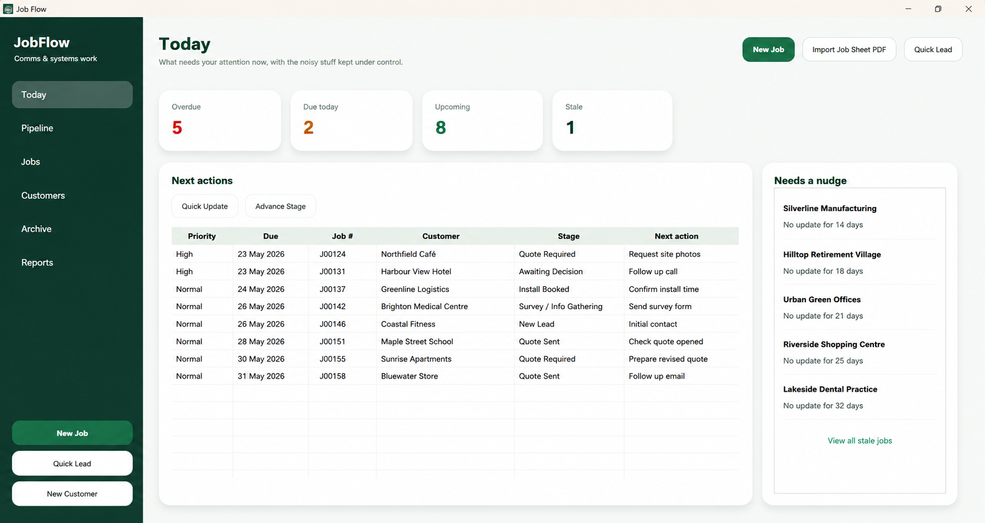This screenshot has height=523, width=985.
Task: Select job number J00131
Action: [x=333, y=272]
